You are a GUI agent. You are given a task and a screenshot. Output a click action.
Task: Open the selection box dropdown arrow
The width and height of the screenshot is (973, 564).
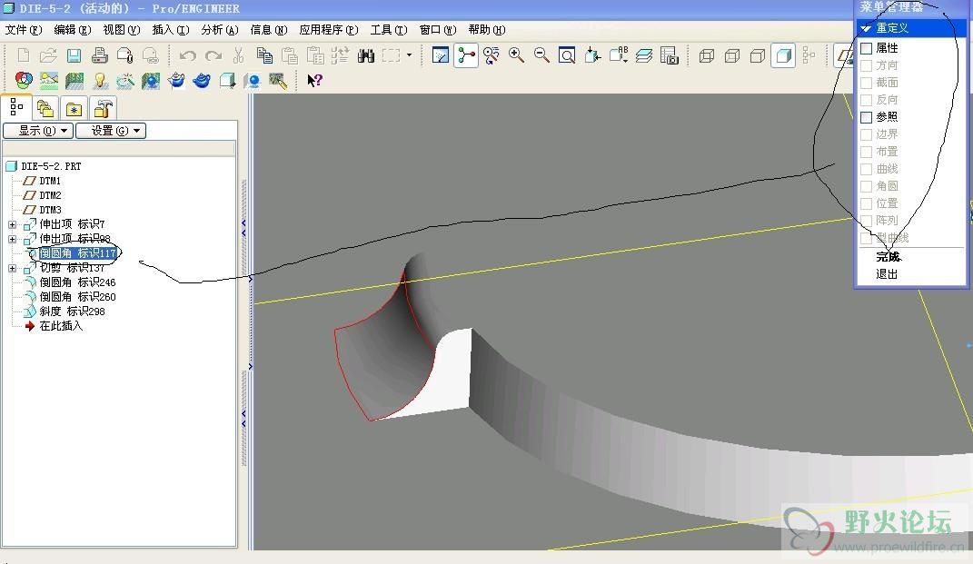409,55
